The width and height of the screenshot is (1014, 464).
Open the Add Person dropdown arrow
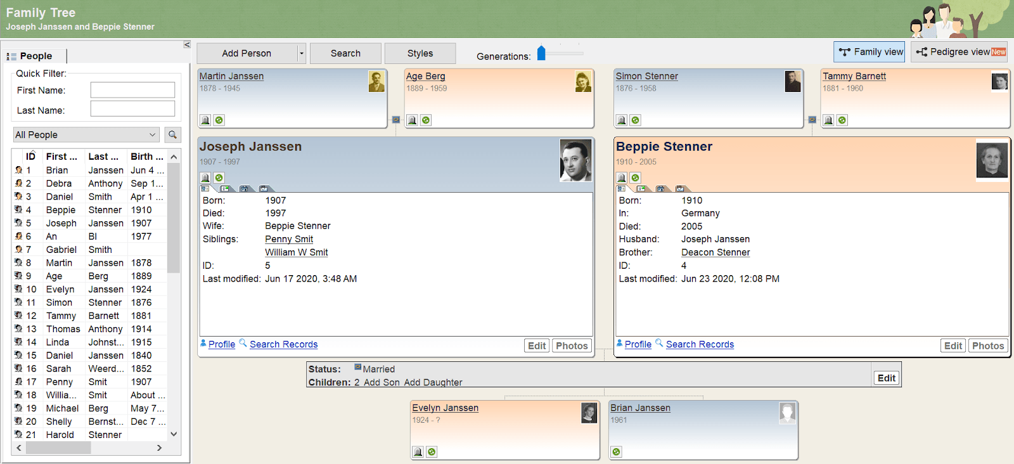(x=302, y=53)
